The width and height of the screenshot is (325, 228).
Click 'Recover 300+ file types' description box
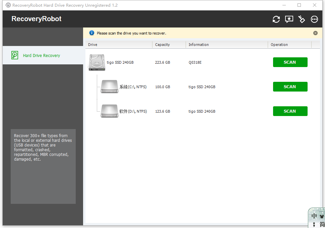pyautogui.click(x=43, y=166)
